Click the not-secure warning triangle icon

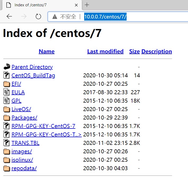[55, 17]
